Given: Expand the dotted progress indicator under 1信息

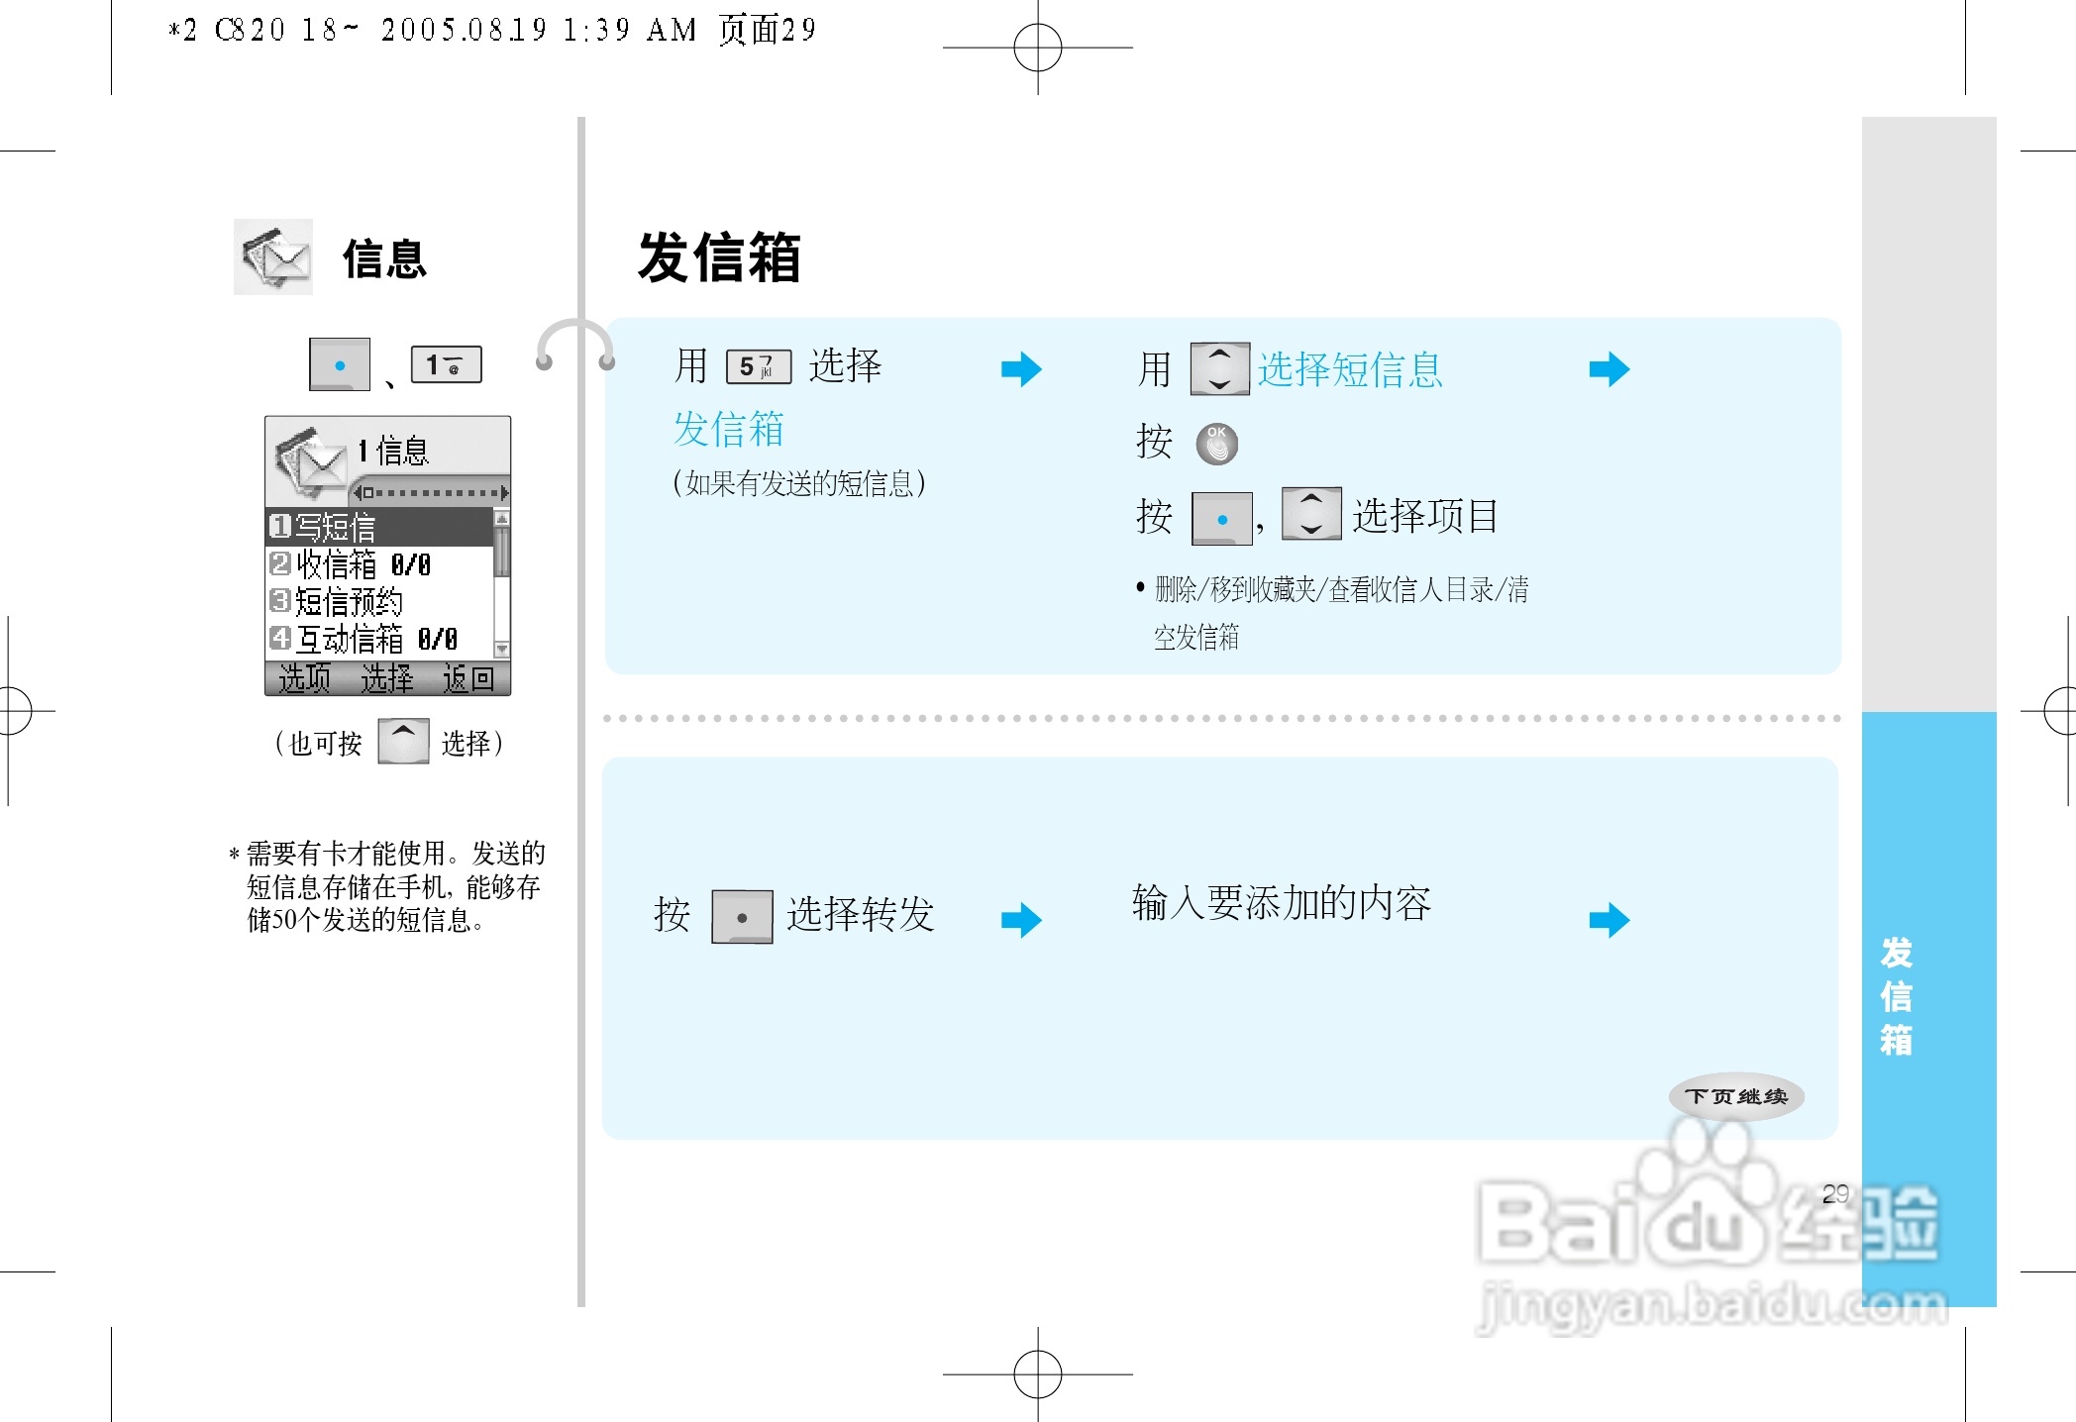Looking at the screenshot, I should coord(431,492).
